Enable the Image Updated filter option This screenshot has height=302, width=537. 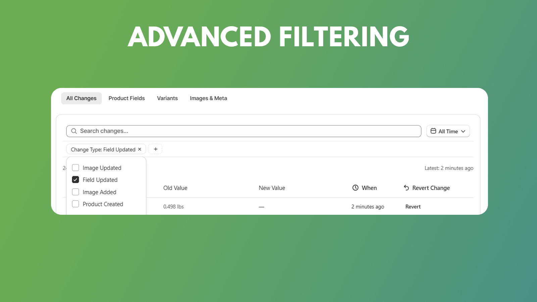[x=76, y=167]
